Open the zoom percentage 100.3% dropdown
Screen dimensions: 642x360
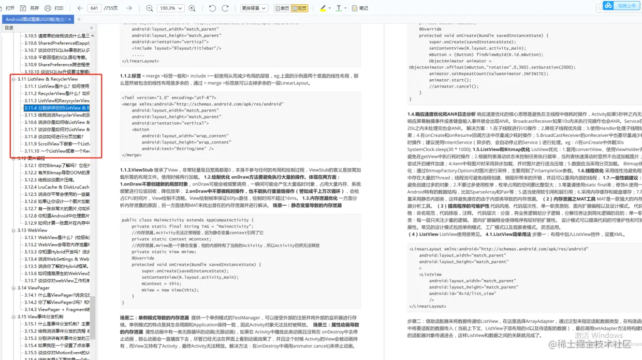tap(171, 8)
